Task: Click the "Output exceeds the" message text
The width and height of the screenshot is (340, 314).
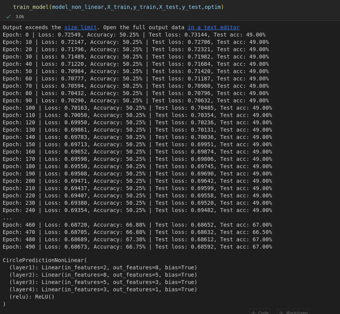Action: [x=32, y=27]
